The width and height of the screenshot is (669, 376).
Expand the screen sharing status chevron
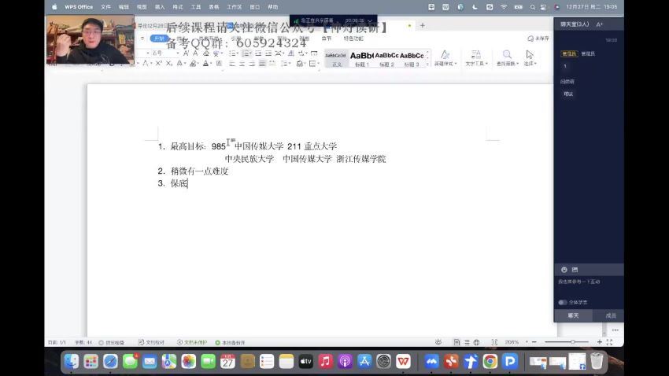pos(370,20)
